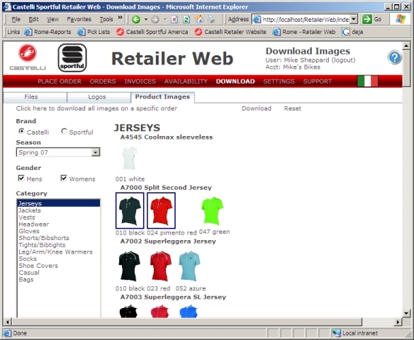
Task: Select the 052 azure Superleggera Jersey image
Action: (189, 266)
